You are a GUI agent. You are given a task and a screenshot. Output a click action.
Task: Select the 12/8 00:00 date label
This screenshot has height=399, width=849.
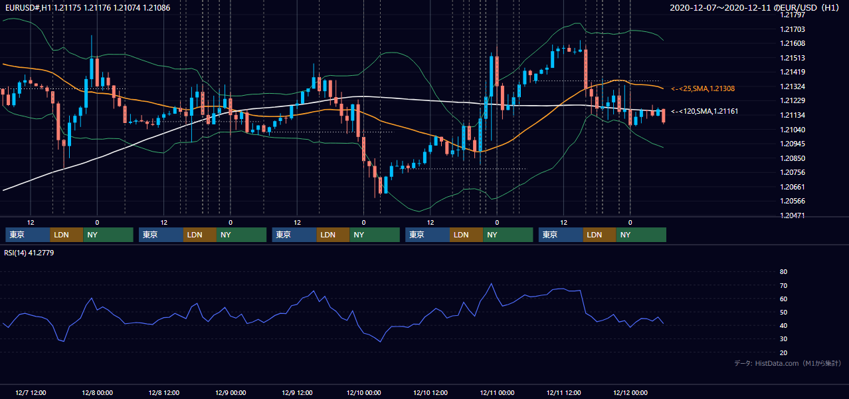(x=97, y=393)
